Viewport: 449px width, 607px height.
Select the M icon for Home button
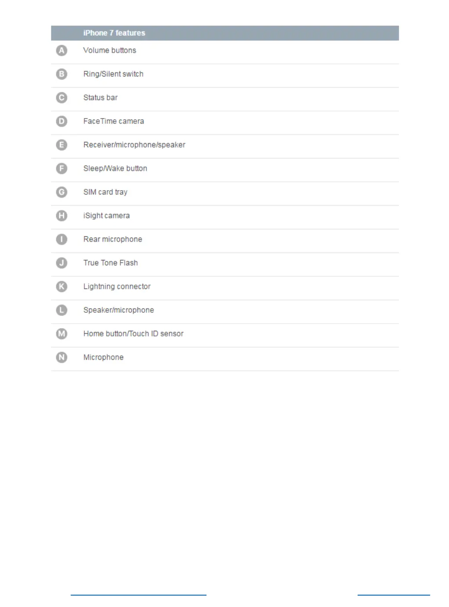[62, 334]
